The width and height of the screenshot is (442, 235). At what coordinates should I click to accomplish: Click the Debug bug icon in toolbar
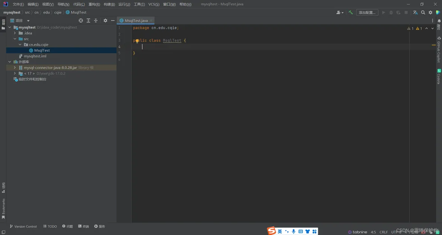click(391, 12)
